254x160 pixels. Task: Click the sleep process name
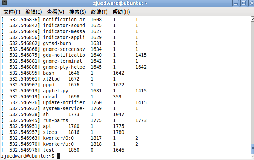click(50, 132)
